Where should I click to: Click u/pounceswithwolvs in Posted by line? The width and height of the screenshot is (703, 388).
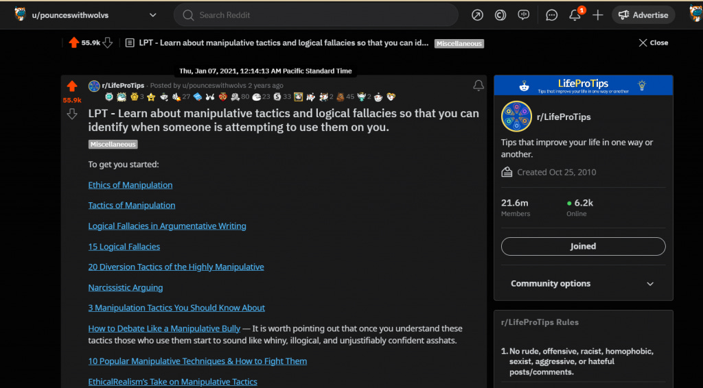pyautogui.click(x=214, y=86)
